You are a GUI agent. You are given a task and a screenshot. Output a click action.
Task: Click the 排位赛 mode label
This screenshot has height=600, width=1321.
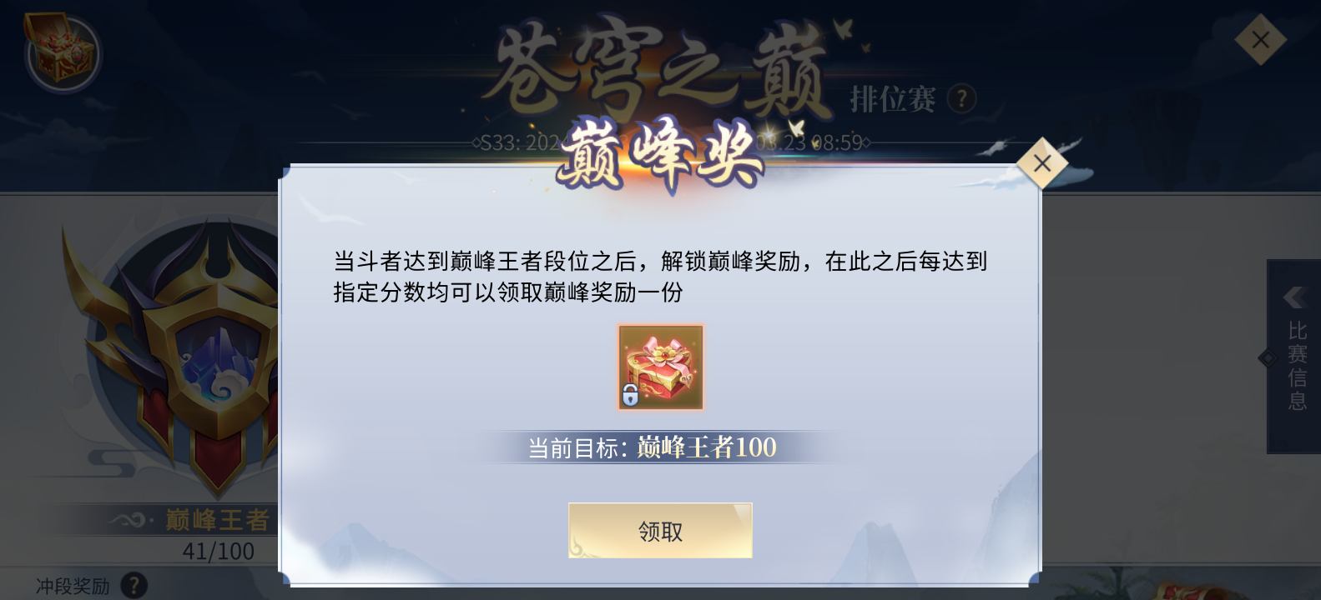(x=893, y=99)
